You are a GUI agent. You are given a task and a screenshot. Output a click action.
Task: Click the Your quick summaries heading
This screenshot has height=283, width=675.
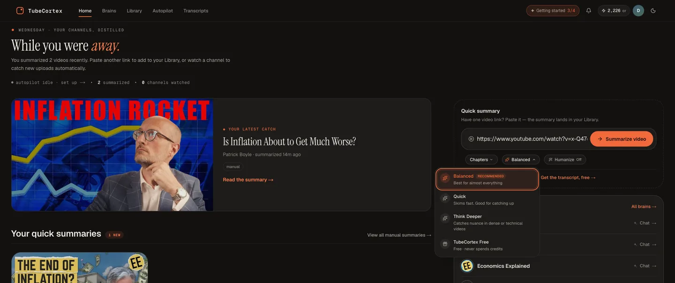(56, 233)
